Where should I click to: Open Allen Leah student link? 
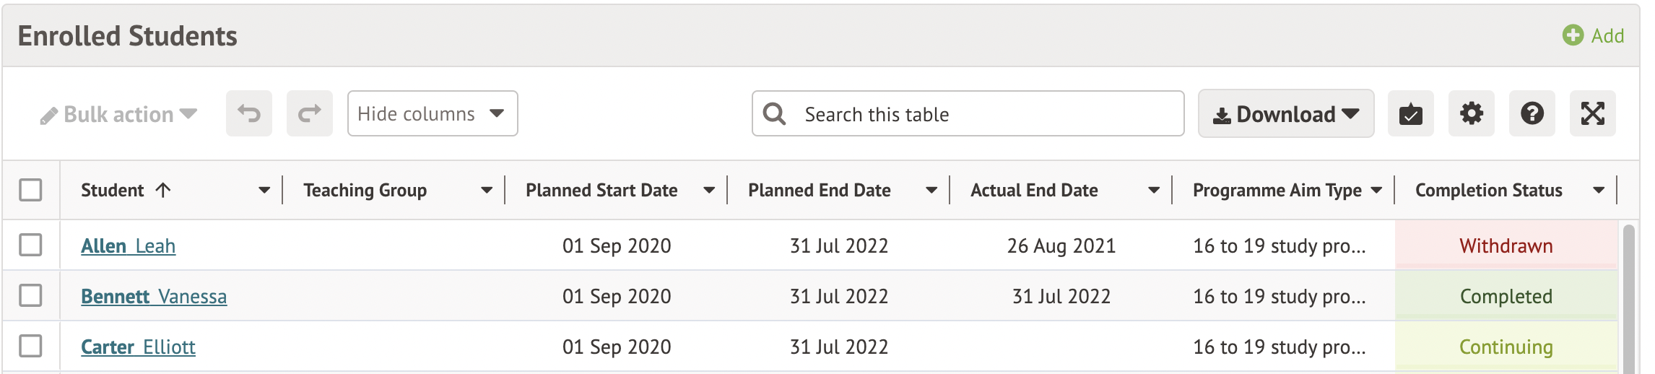pos(128,246)
